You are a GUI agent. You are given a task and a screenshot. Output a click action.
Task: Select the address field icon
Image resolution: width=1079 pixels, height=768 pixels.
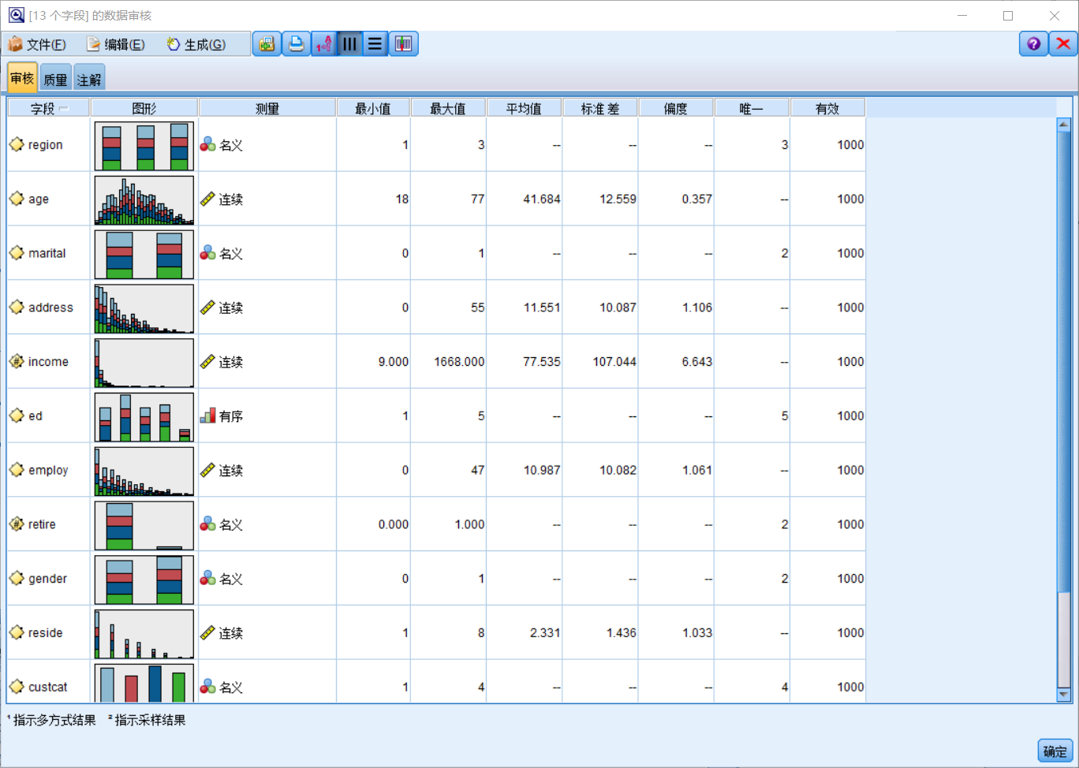tap(17, 308)
